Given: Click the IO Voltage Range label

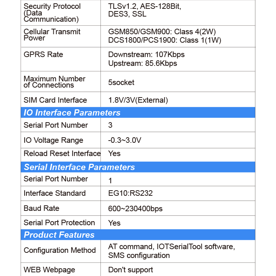Looking at the screenshot, I should [53, 140].
